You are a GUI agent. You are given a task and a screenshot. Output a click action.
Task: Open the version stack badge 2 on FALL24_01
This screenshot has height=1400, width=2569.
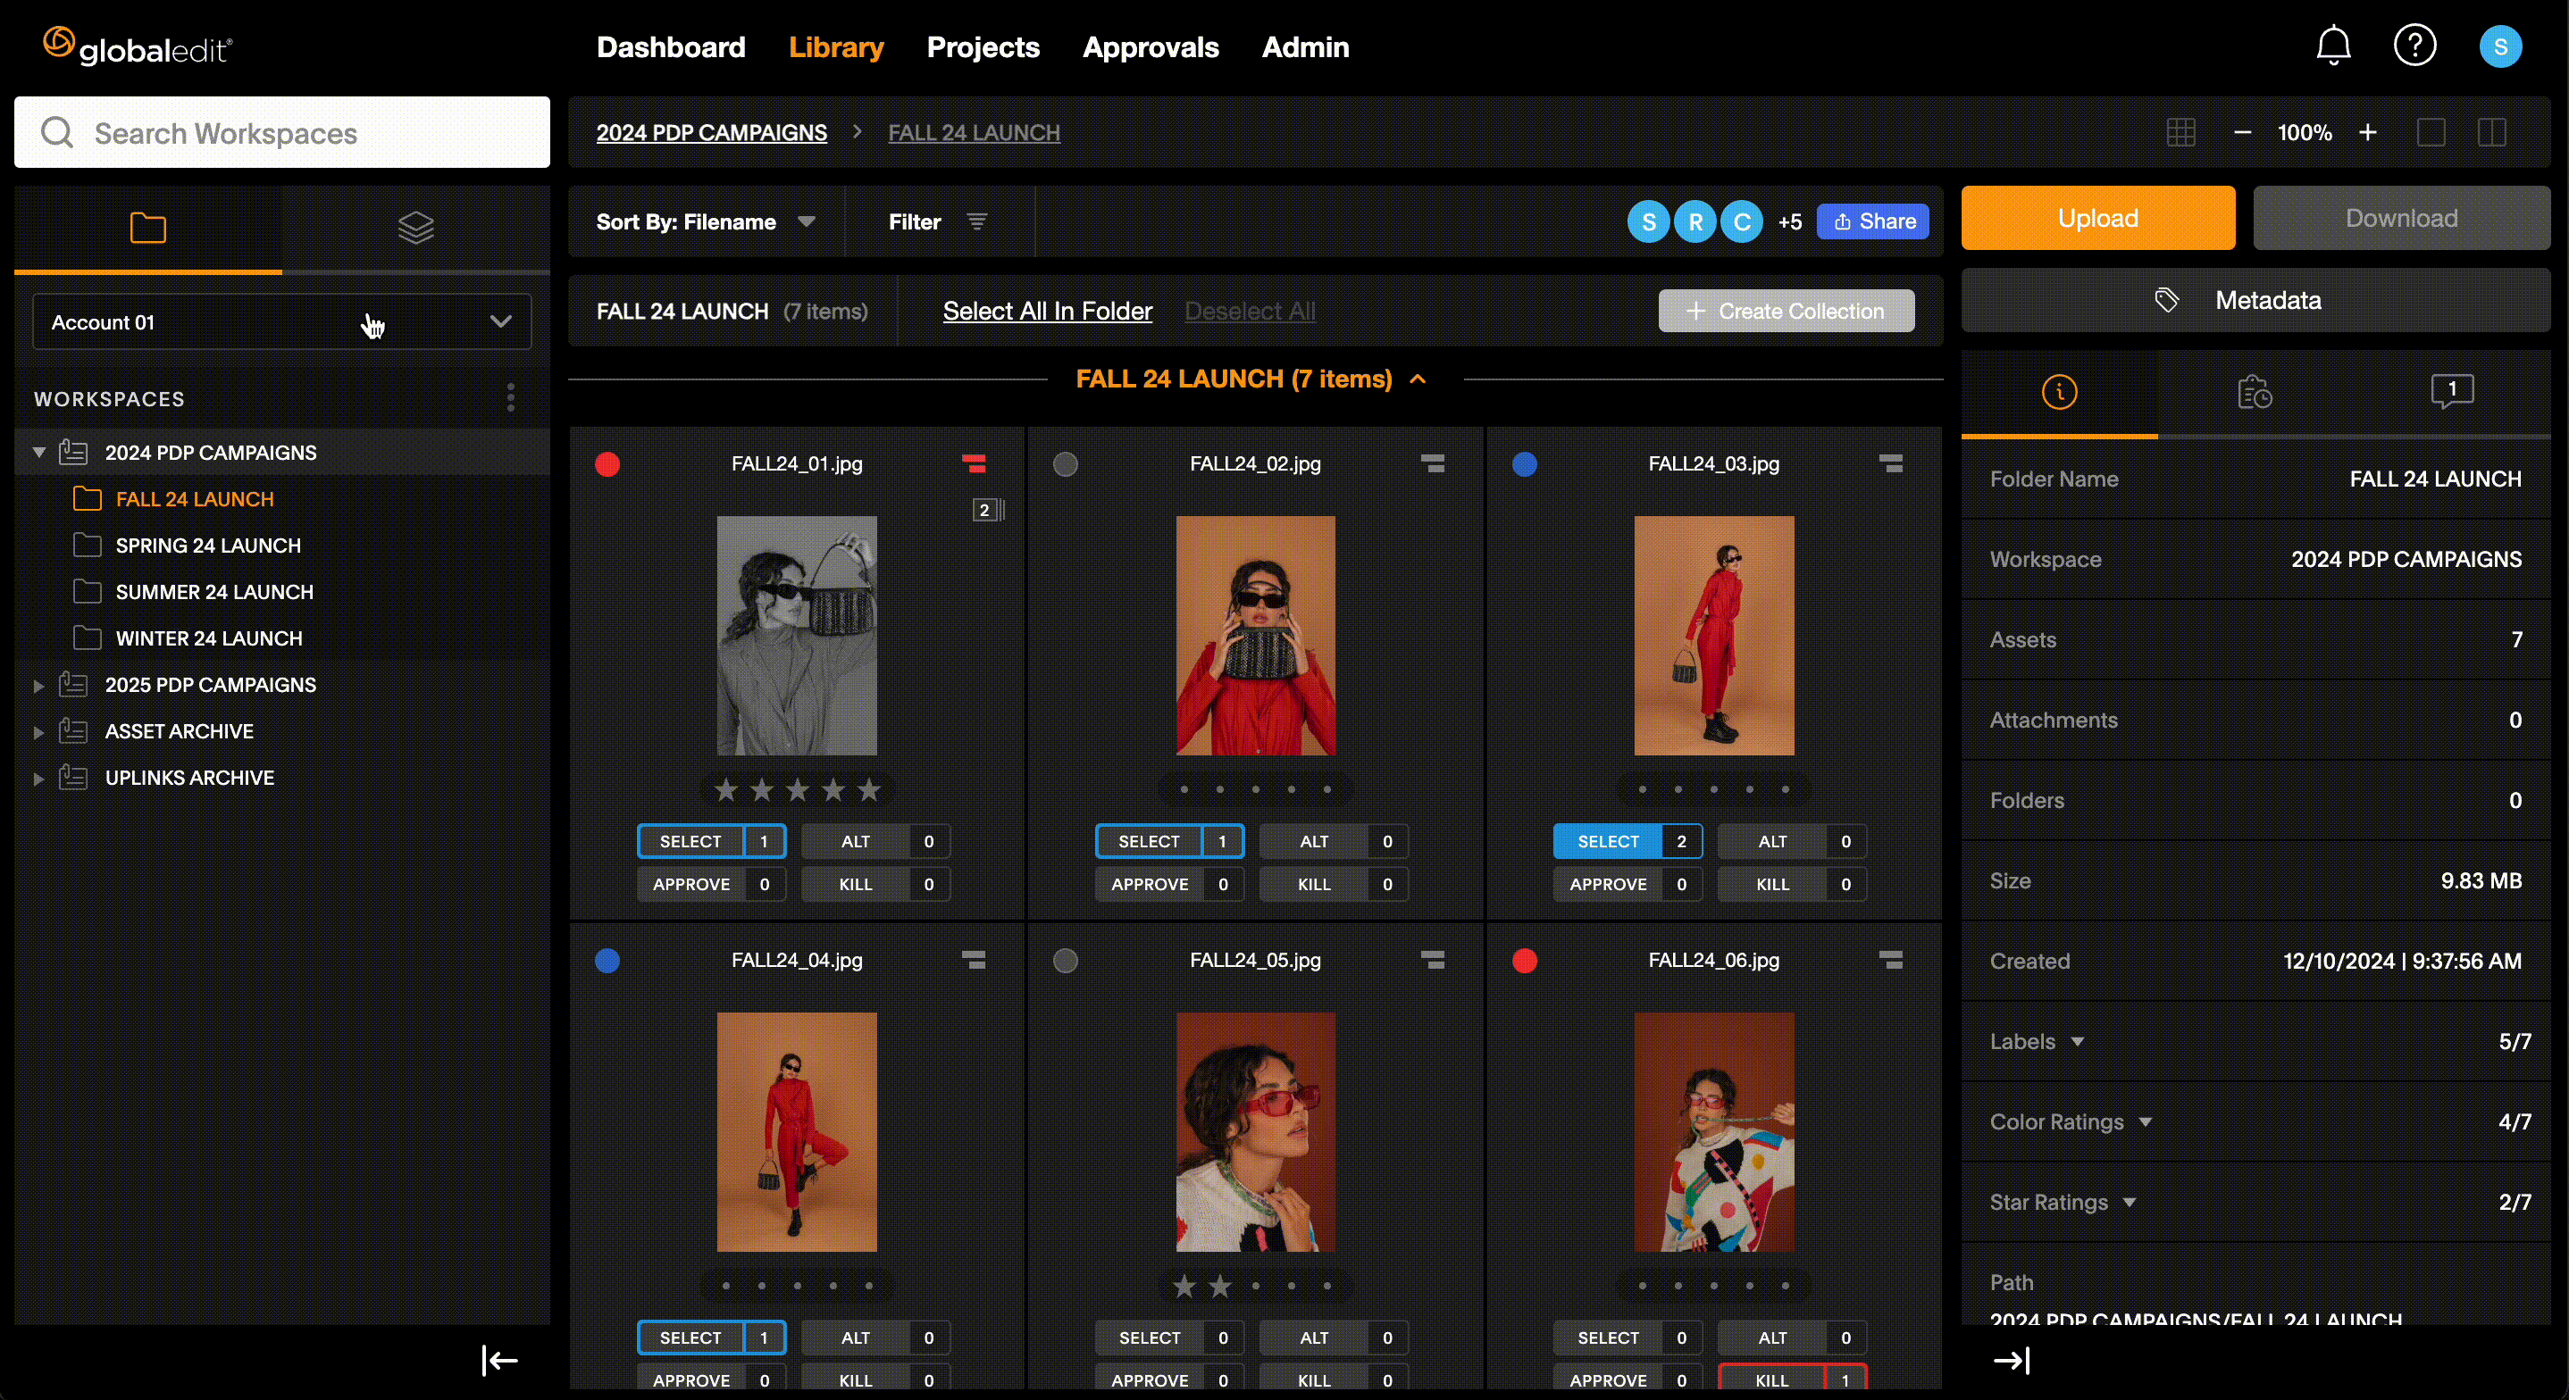point(987,510)
